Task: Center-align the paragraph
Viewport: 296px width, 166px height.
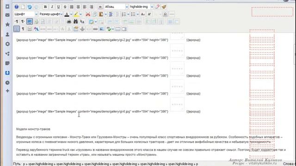Action: pyautogui.click(x=78, y=7)
